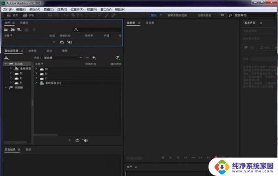
Task: Expand E: drive in left tree
Action: pyautogui.click(x=11, y=78)
